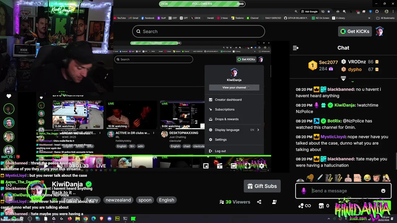The height and width of the screenshot is (223, 397).
Task: Click the Ask Google button
Action: (x=309, y=11)
